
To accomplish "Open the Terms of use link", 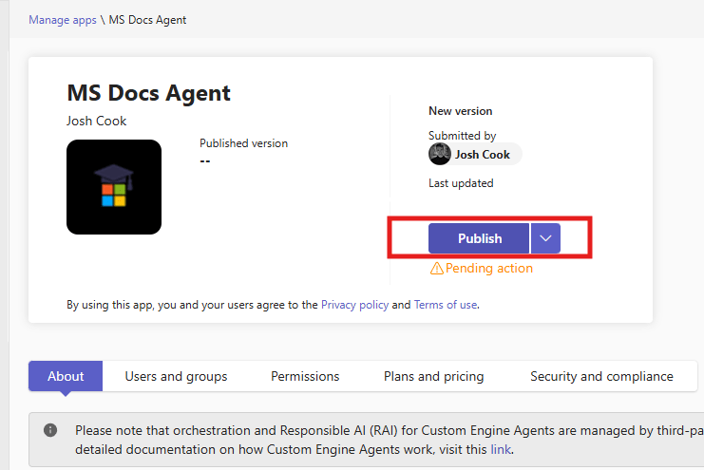I will tap(445, 305).
